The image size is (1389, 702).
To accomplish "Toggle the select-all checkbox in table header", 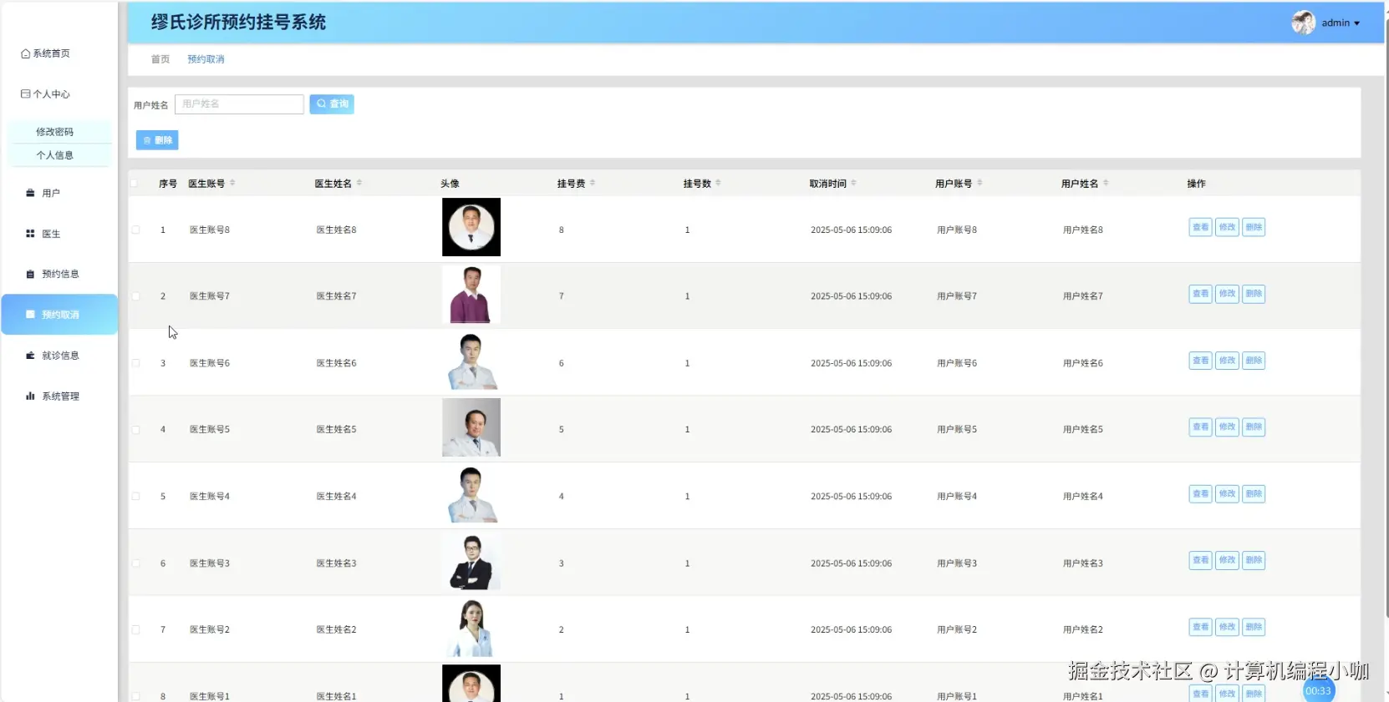I will click(134, 183).
